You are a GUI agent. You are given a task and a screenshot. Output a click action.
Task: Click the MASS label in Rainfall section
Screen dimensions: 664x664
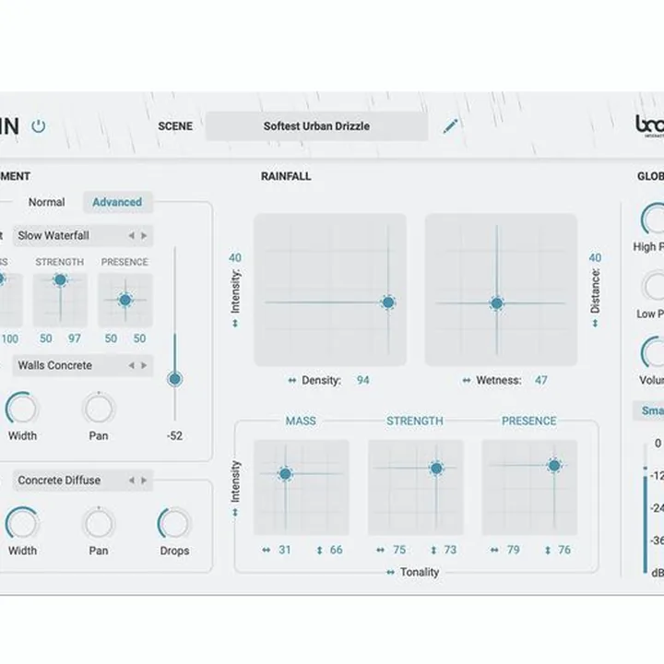(301, 421)
